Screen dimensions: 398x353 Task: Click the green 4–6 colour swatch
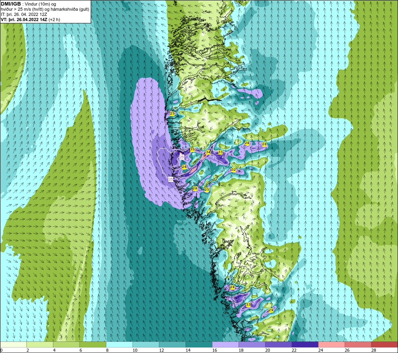pos(66,345)
